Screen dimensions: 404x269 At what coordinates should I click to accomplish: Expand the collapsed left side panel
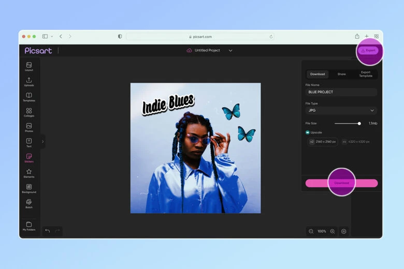pyautogui.click(x=42, y=141)
